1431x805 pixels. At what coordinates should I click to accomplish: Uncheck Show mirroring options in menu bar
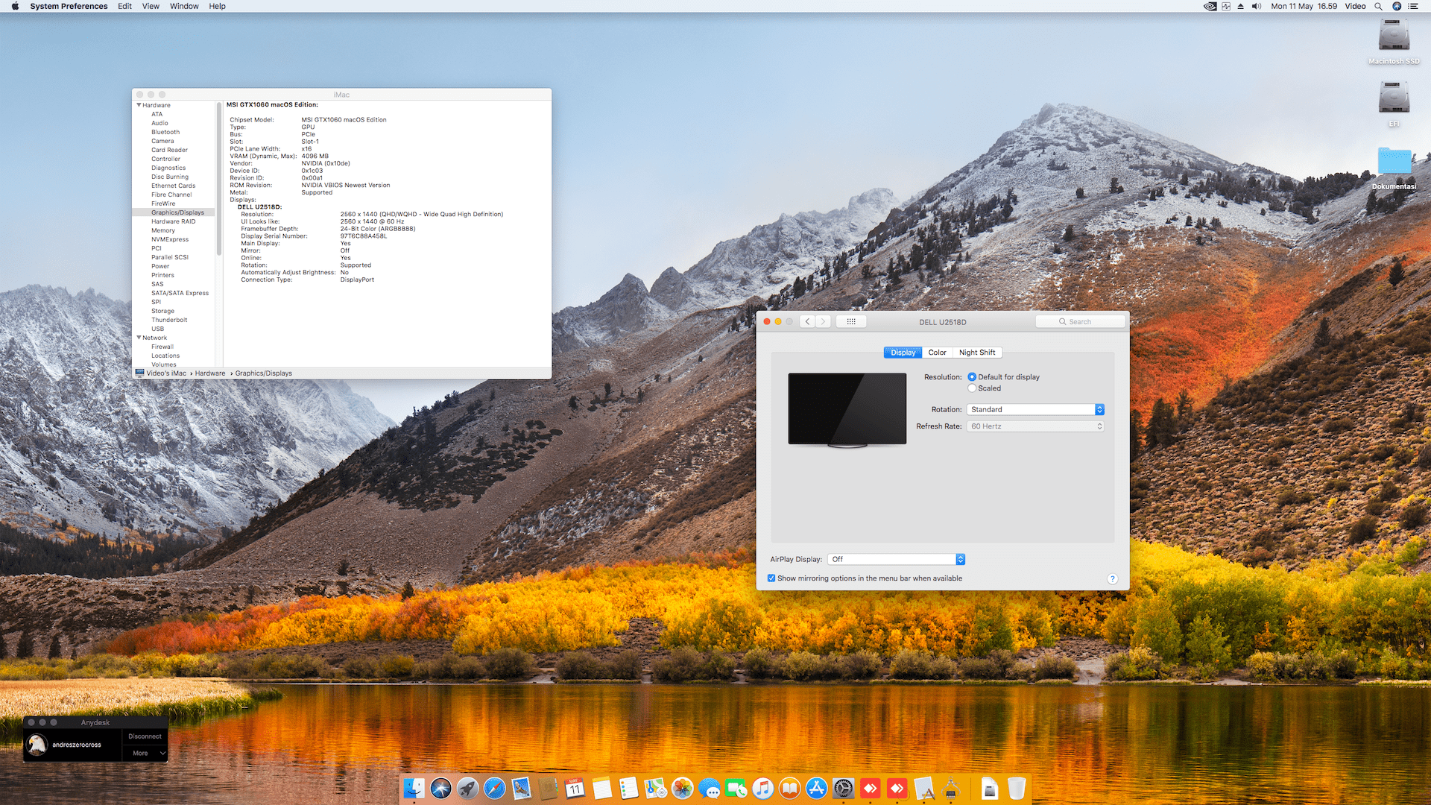click(x=771, y=578)
